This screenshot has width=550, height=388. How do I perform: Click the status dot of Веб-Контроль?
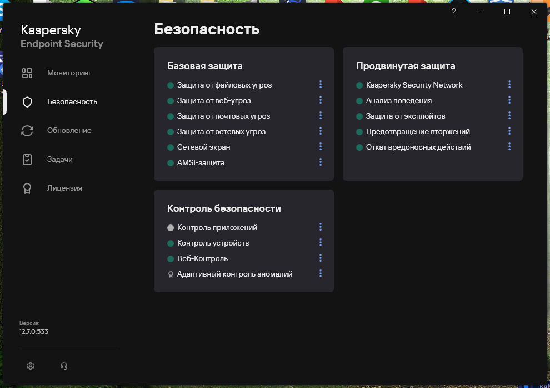tap(171, 259)
